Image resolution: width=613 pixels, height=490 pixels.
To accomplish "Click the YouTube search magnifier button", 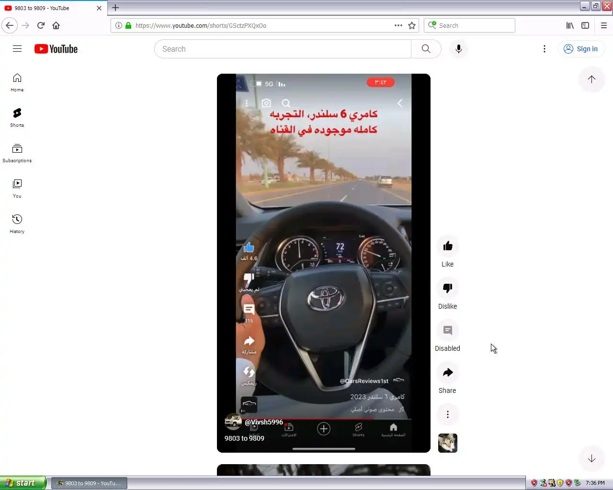I will [x=426, y=49].
